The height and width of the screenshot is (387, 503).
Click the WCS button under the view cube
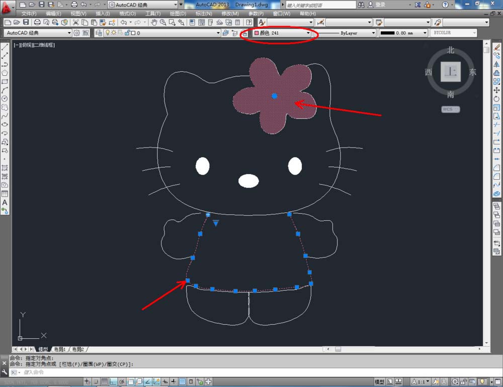[x=450, y=109]
